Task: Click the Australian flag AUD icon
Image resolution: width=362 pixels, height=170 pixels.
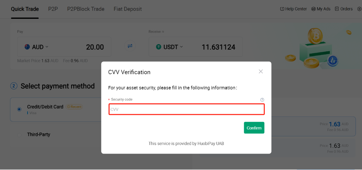Action: [28, 47]
